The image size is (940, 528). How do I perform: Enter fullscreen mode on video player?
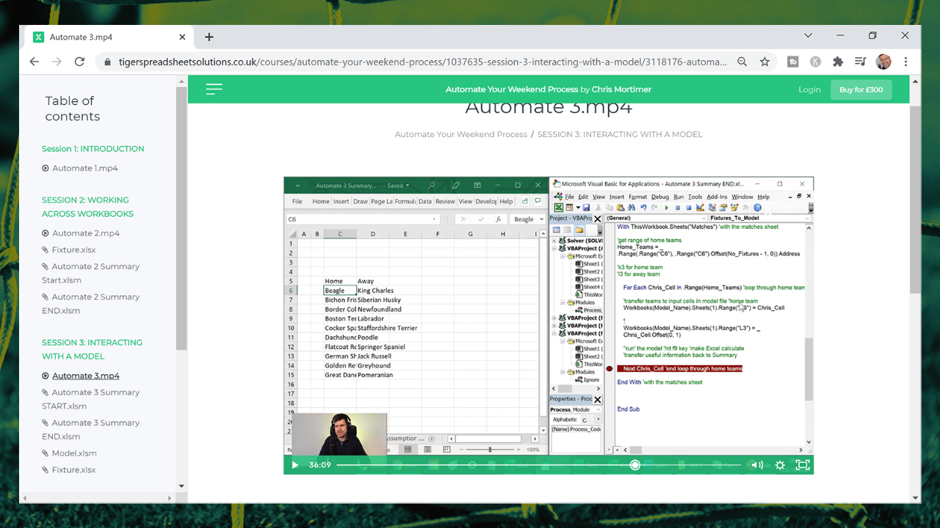pyautogui.click(x=803, y=465)
